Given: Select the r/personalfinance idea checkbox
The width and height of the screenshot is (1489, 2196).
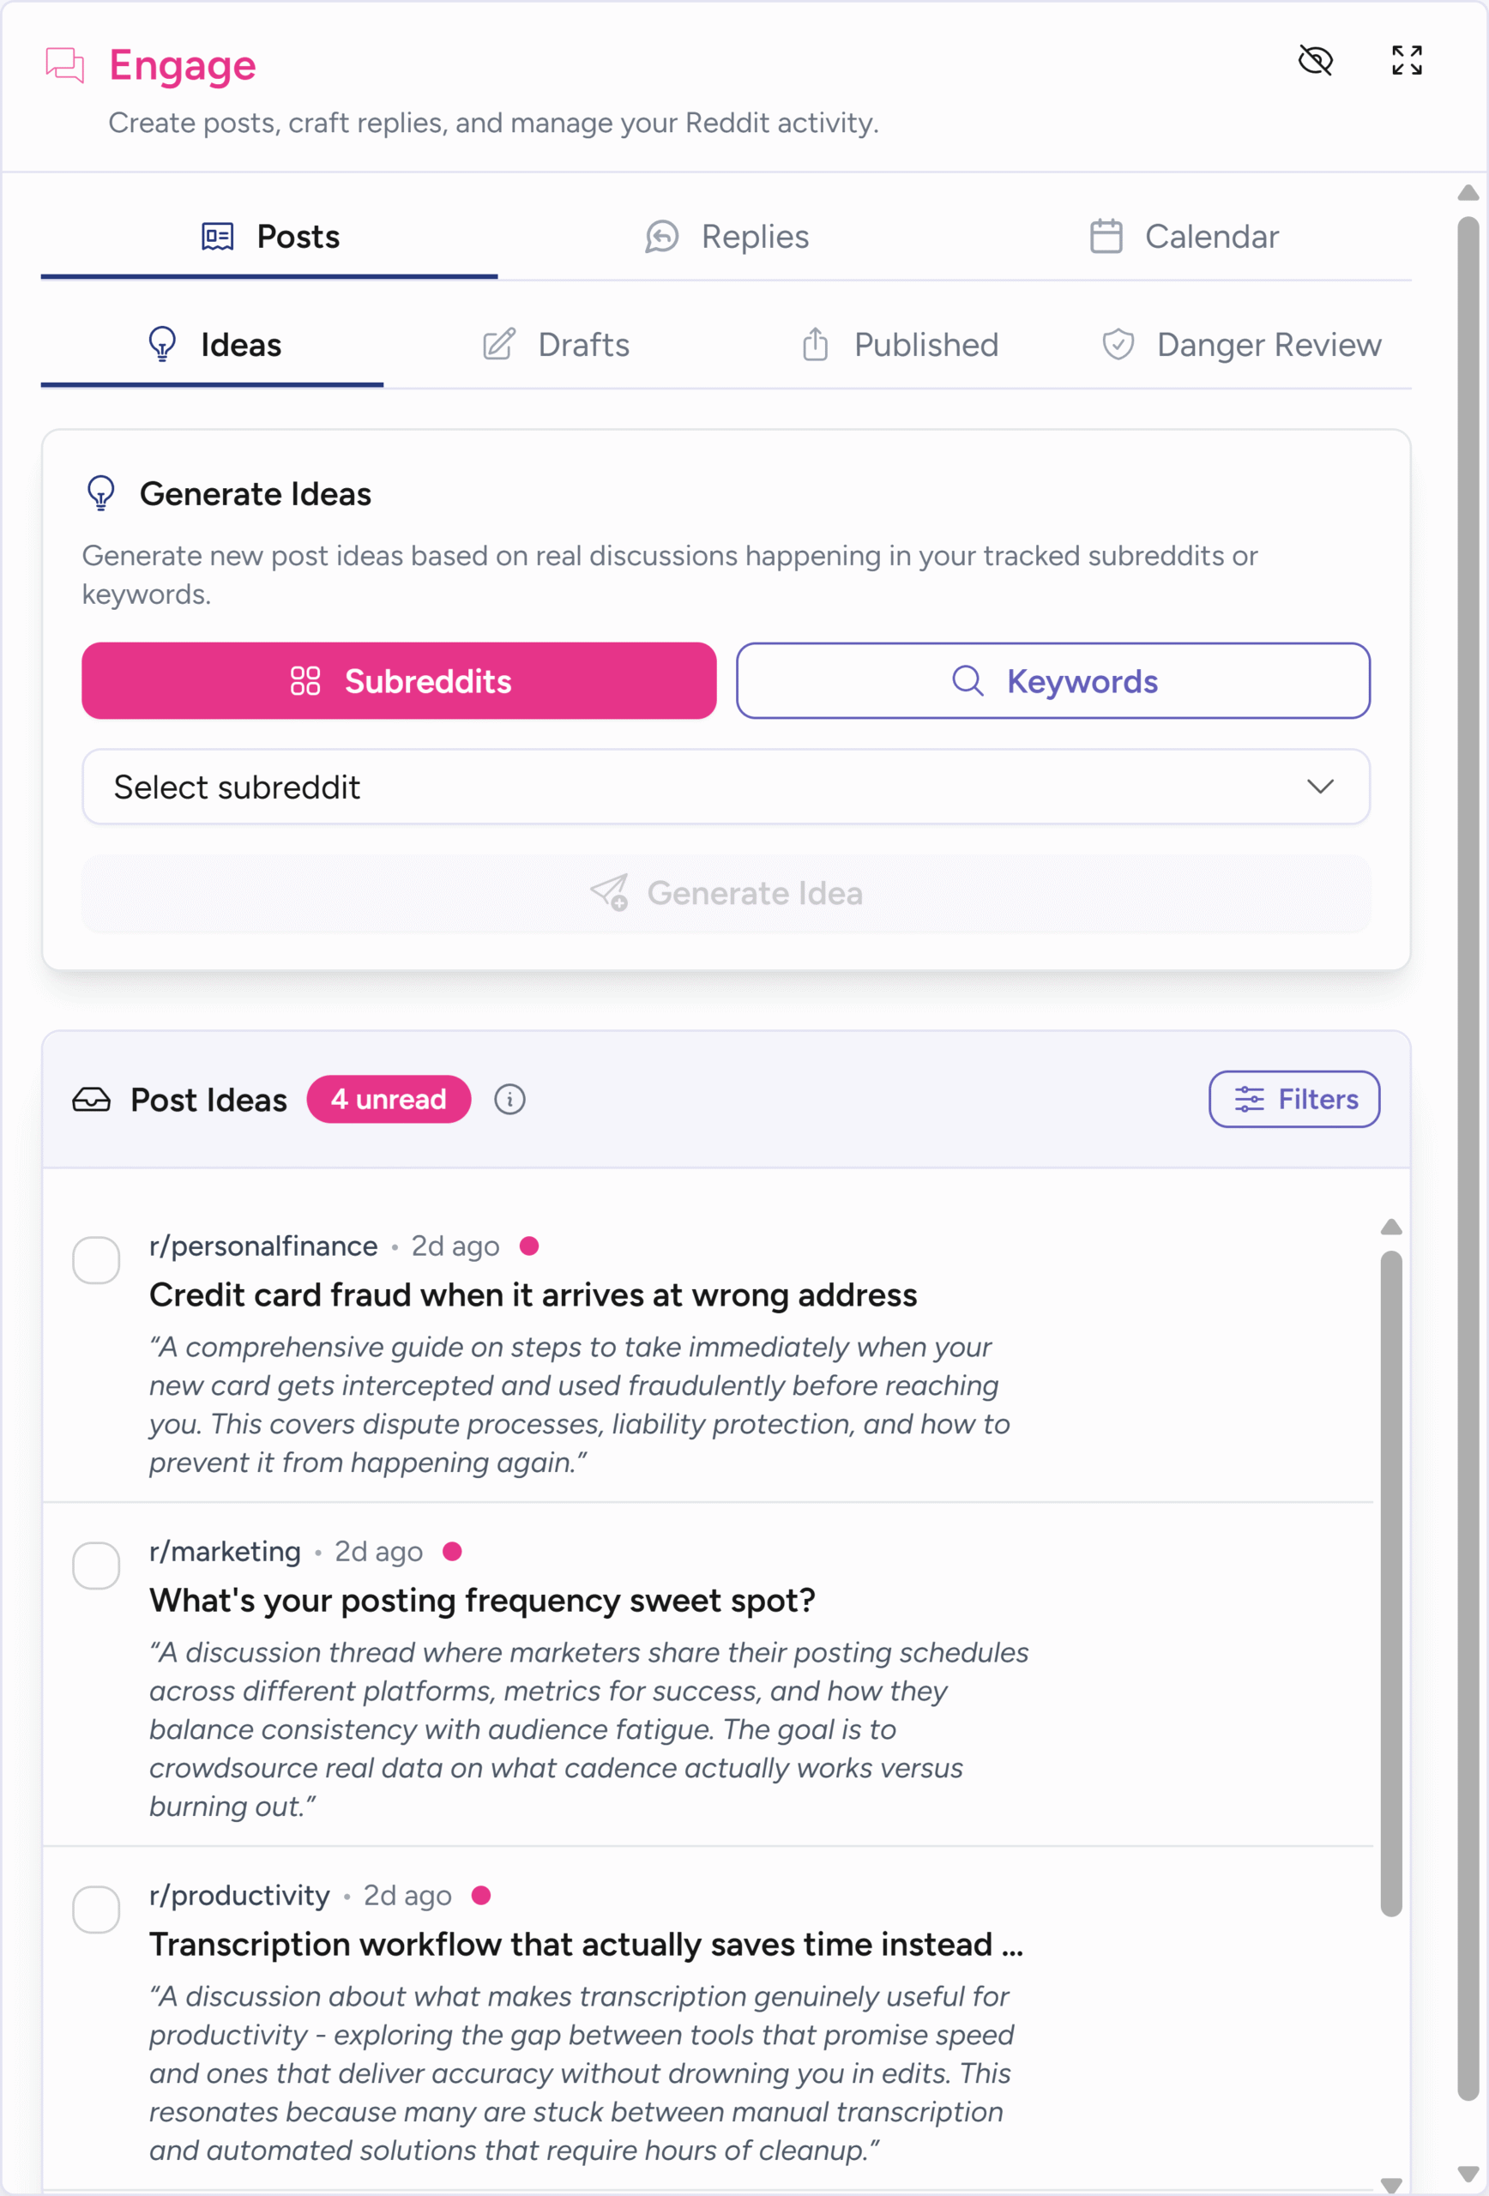Looking at the screenshot, I should pos(96,1259).
